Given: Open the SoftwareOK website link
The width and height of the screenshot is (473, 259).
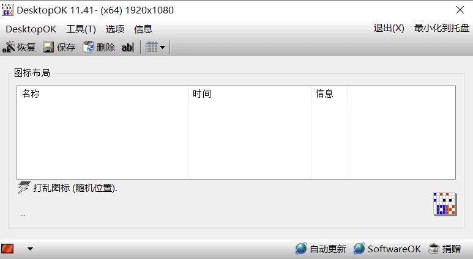Looking at the screenshot, I should [x=387, y=249].
